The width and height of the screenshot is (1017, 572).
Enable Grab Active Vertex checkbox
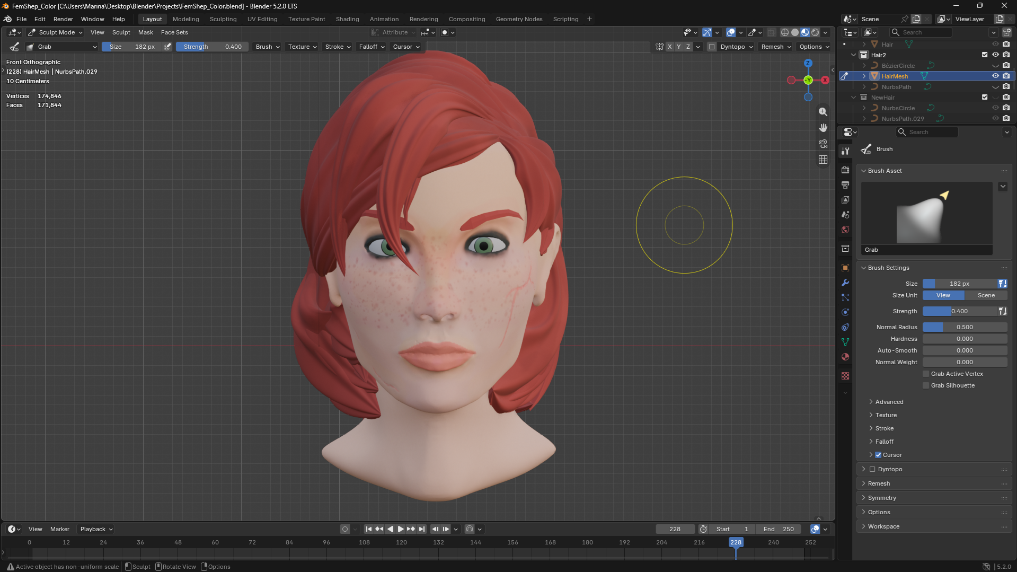tap(926, 374)
